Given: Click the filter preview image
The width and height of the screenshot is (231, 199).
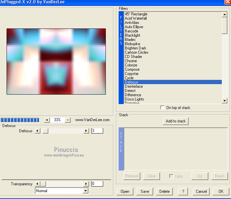Looking at the screenshot, I should coord(56,62).
